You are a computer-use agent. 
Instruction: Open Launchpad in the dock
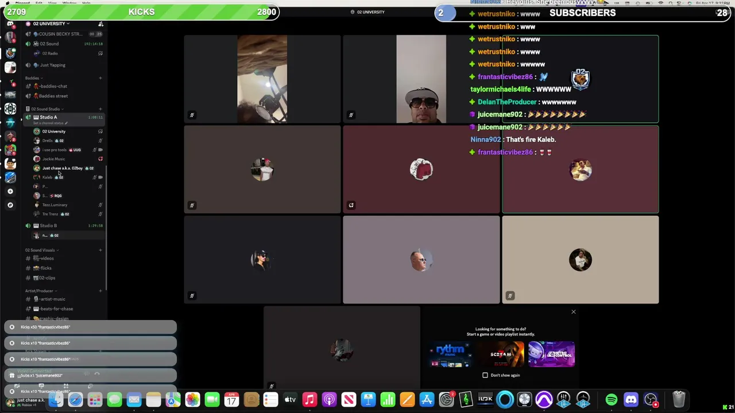click(x=95, y=400)
